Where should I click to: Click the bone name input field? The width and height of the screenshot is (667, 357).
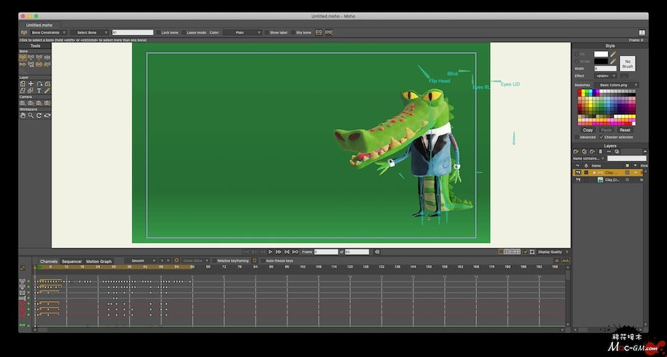coord(133,32)
